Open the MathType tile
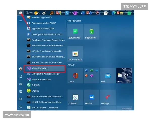The image size is (151, 121). [108, 98]
